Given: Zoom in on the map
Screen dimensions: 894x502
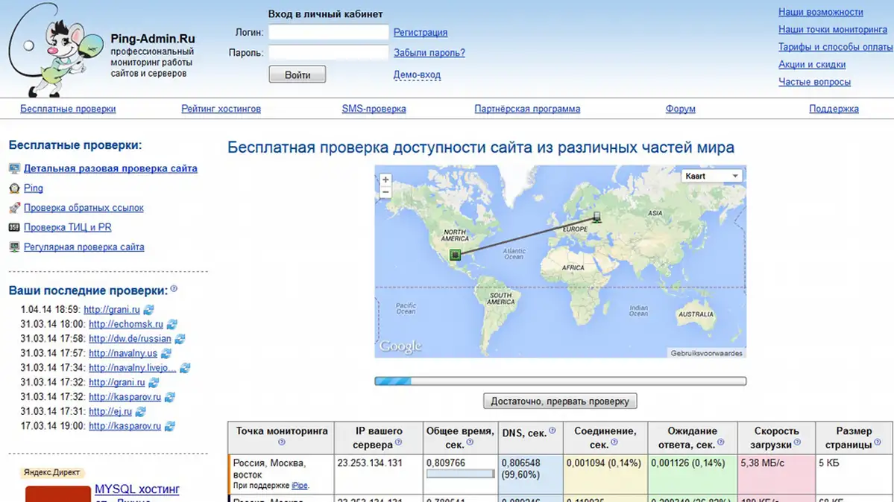Looking at the screenshot, I should click(385, 179).
